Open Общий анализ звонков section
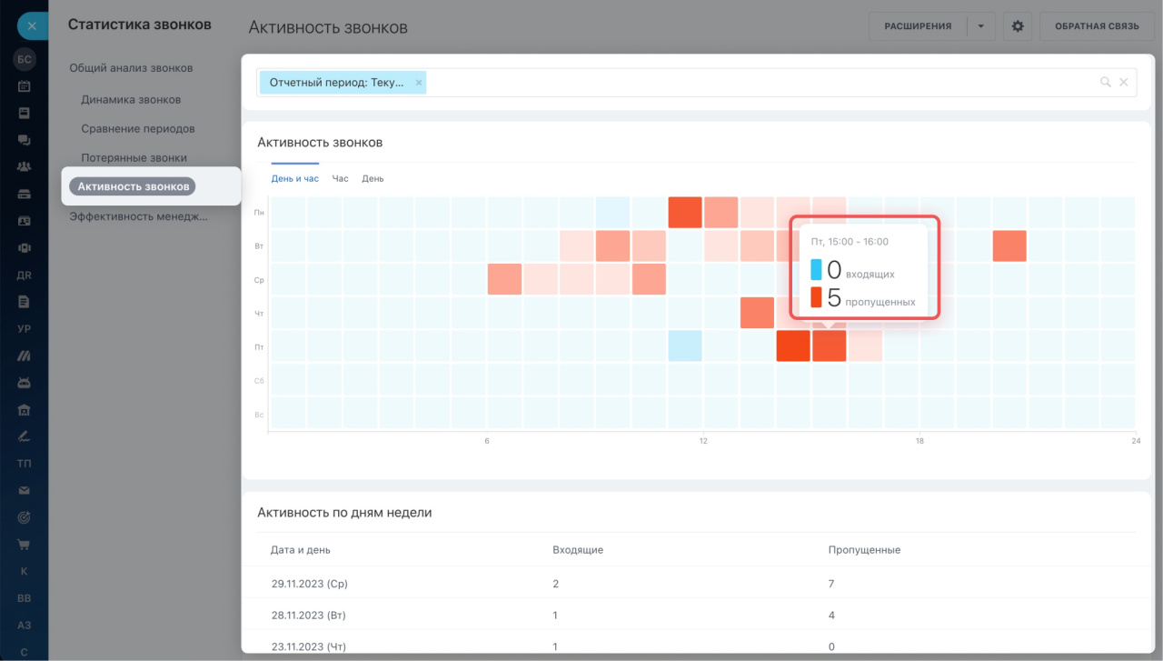The image size is (1163, 661). pyautogui.click(x=131, y=68)
